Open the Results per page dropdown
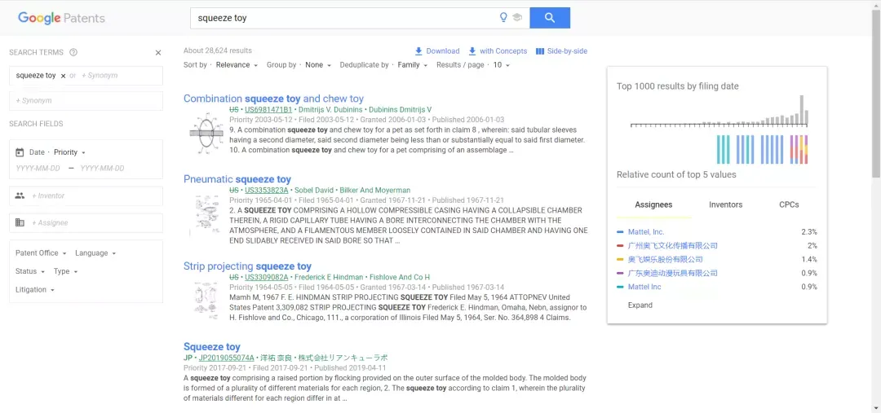This screenshot has width=881, height=413. point(502,65)
